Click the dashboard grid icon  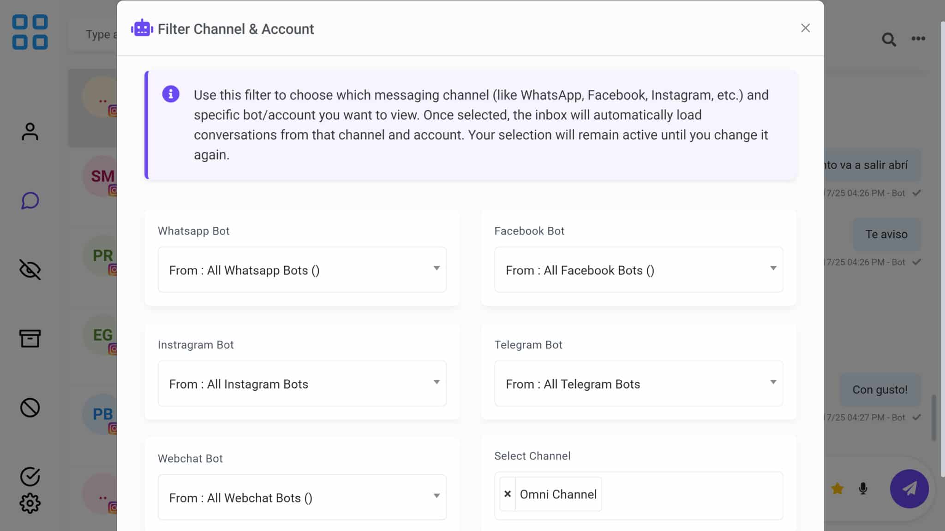pyautogui.click(x=30, y=32)
